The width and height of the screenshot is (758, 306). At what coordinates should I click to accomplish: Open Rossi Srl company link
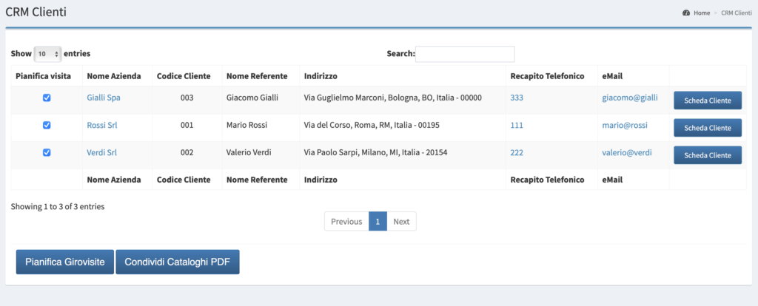102,125
